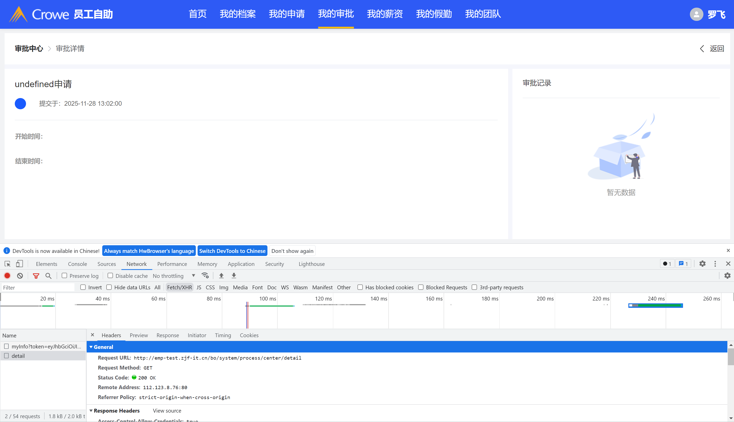Tick the Hide data URLs checkbox
This screenshot has width=734, height=422.
[109, 287]
